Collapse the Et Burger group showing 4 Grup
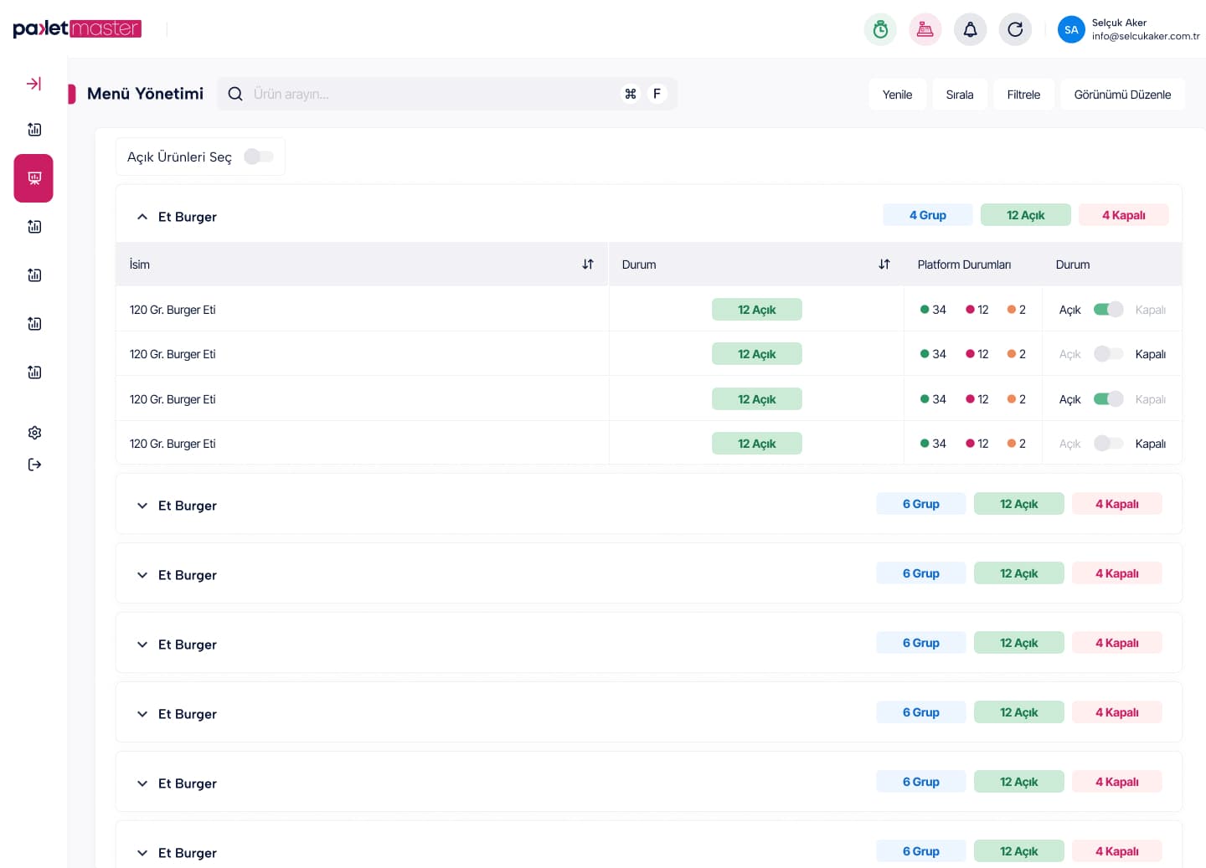 pos(142,217)
